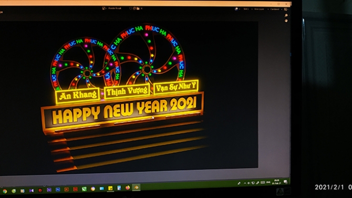Click the volume icon in system tray
This screenshot has width=352, height=198.
point(249,183)
